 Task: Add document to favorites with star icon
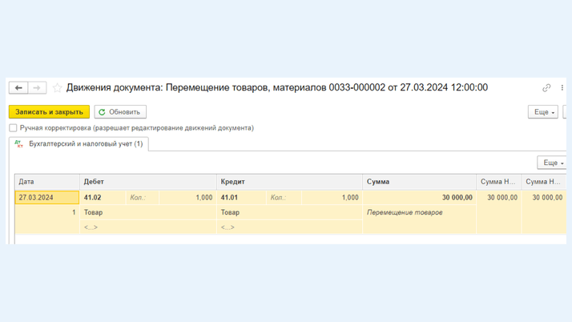pyautogui.click(x=57, y=87)
